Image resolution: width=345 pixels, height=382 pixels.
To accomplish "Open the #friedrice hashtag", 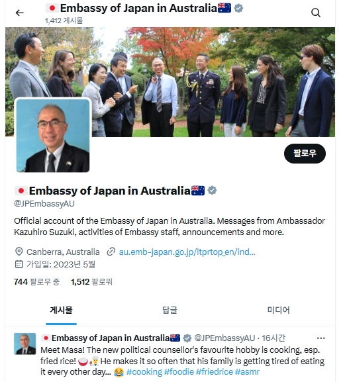I will [215, 372].
